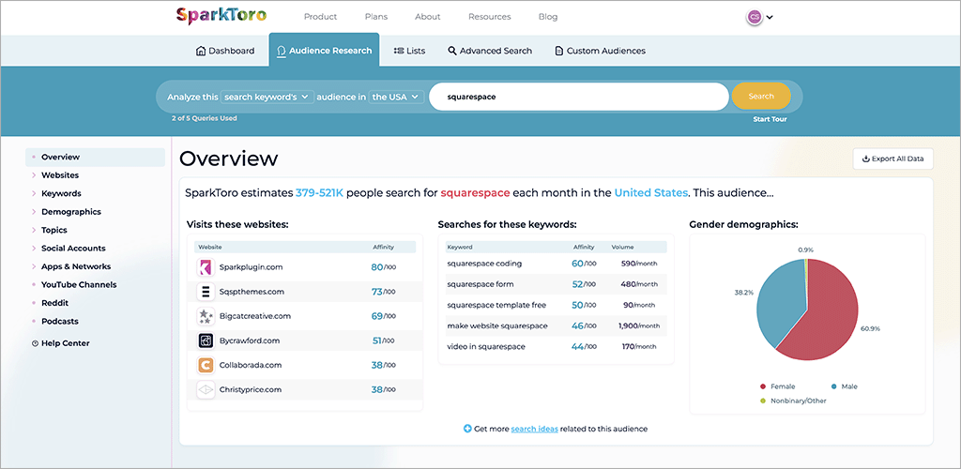This screenshot has width=961, height=469.
Task: Select the 'squarespace coding' keyword
Action: (484, 264)
